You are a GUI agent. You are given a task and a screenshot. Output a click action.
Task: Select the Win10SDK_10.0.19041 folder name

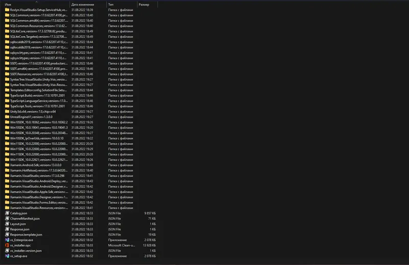[39, 128]
